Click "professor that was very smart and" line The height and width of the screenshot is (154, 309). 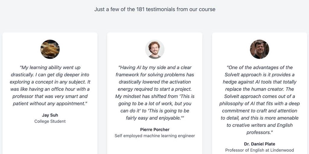[x=50, y=97]
